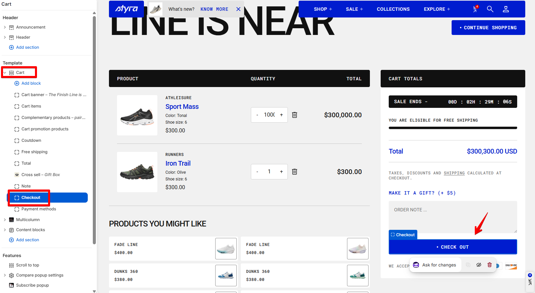
Task: Select the Coutdown block
Action: click(28, 140)
